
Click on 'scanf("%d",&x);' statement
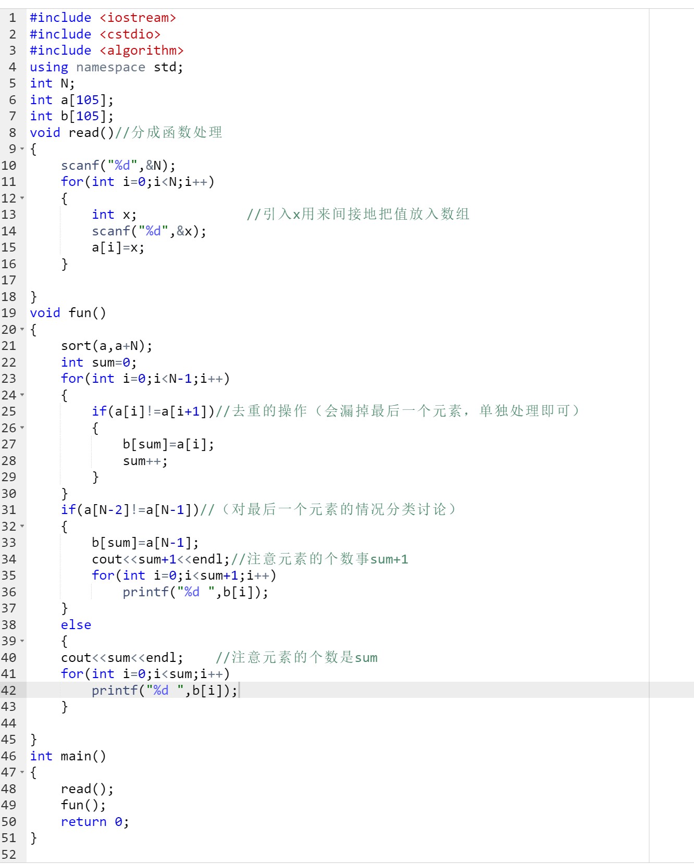pyautogui.click(x=149, y=231)
